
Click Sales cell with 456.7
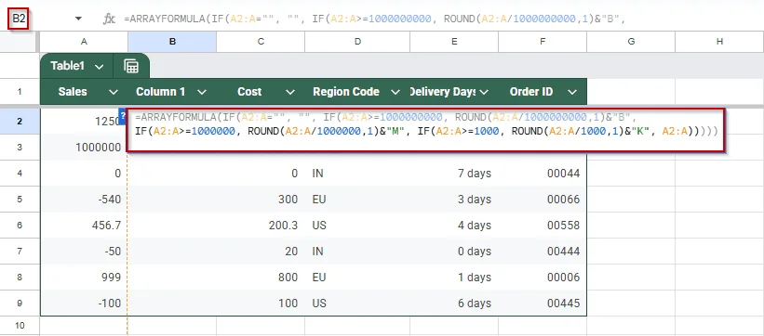(x=84, y=226)
